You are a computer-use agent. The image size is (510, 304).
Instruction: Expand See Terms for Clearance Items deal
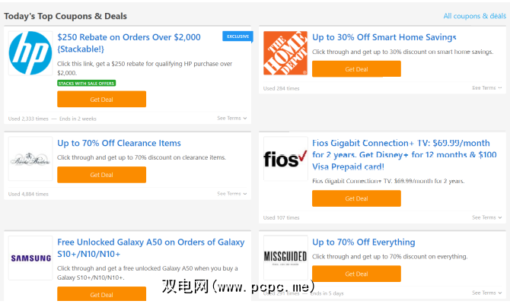tap(231, 194)
